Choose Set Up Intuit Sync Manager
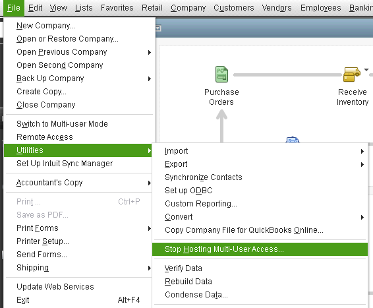The height and width of the screenshot is (308, 373). pos(78,164)
